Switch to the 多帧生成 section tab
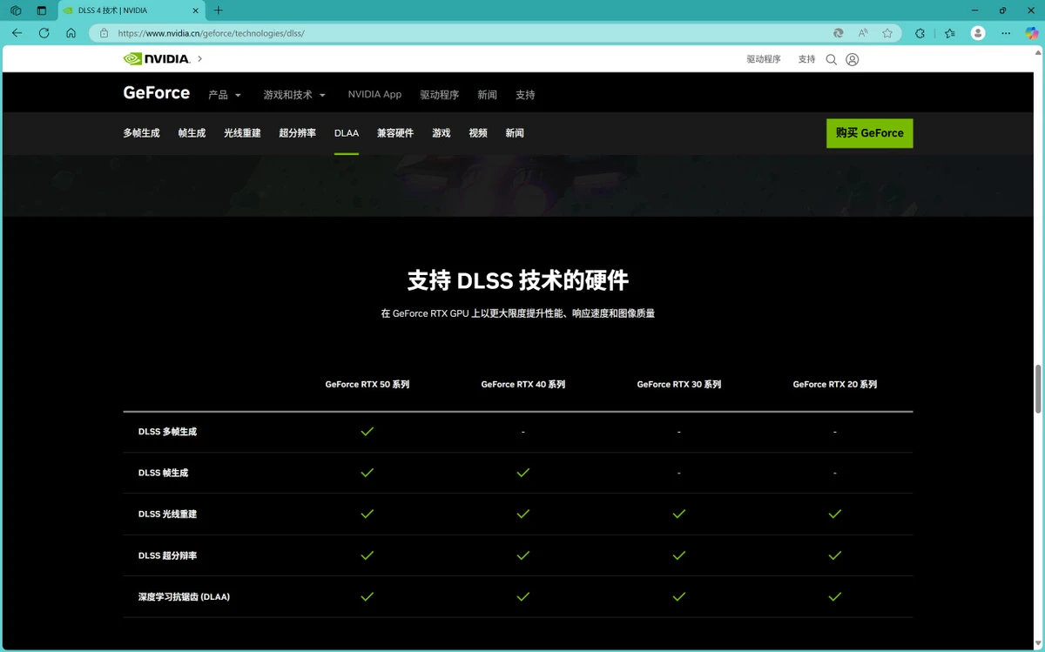This screenshot has height=652, width=1045. tap(141, 133)
